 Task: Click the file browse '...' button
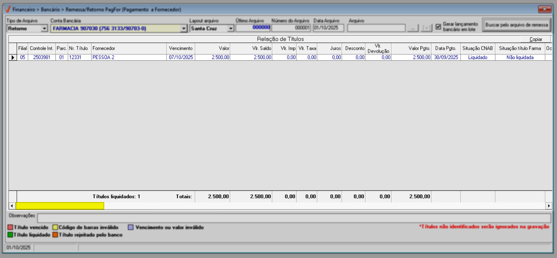pyautogui.click(x=412, y=28)
